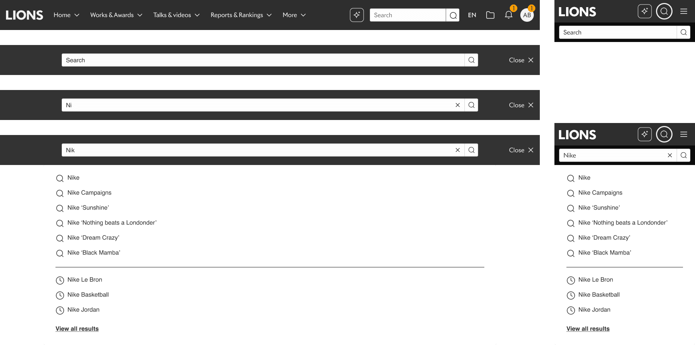Open the saved folders icon
Image resolution: width=695 pixels, height=345 pixels.
490,15
